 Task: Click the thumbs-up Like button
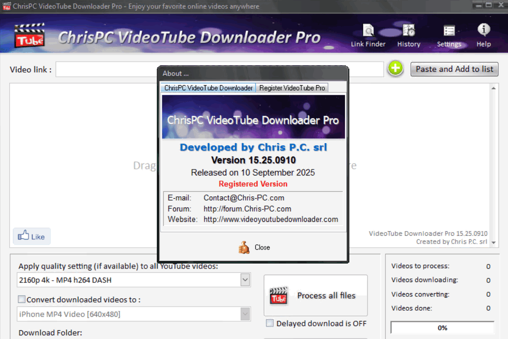32,236
